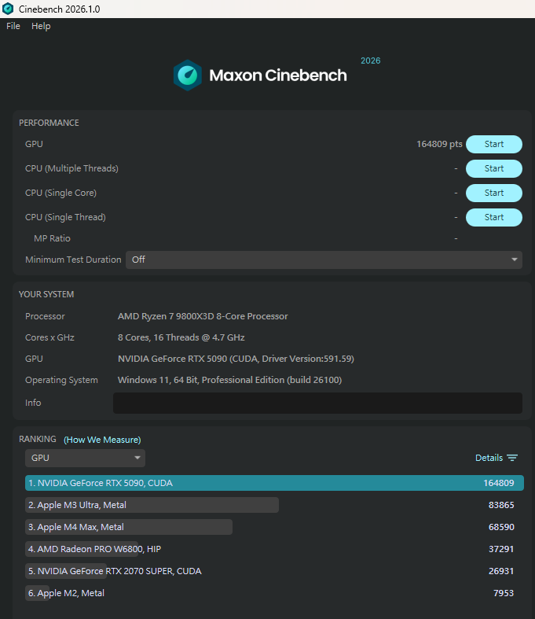Open the File menu

pos(13,26)
